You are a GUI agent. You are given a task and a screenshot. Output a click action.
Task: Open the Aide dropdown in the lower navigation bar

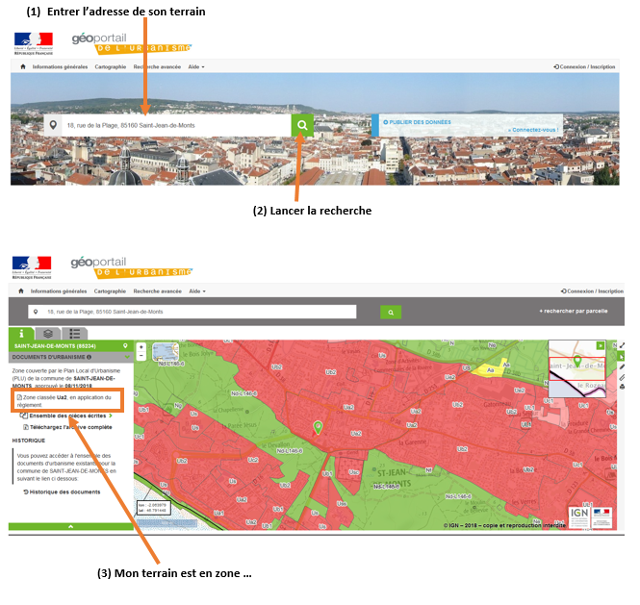pos(196,290)
